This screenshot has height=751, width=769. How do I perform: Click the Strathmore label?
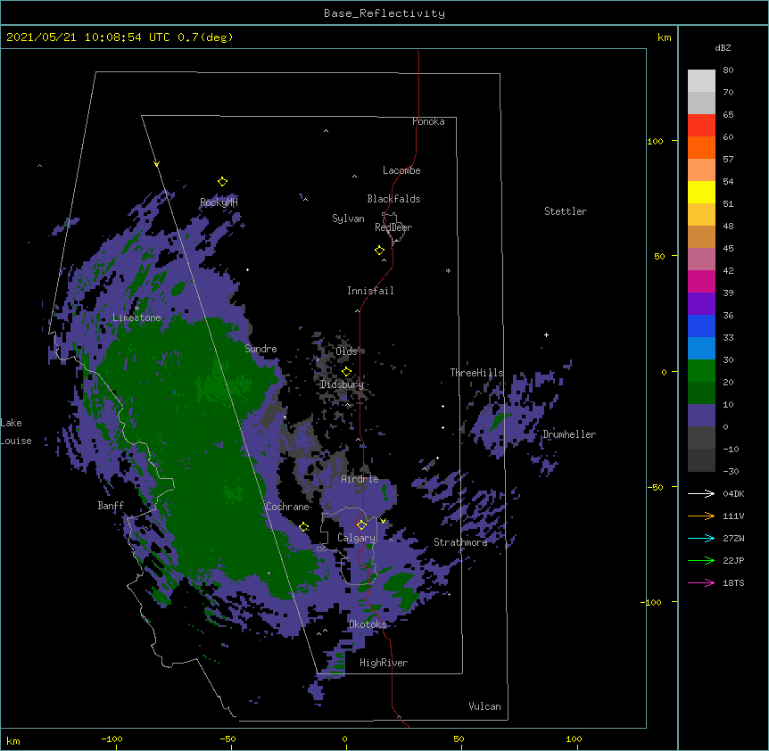(x=460, y=542)
